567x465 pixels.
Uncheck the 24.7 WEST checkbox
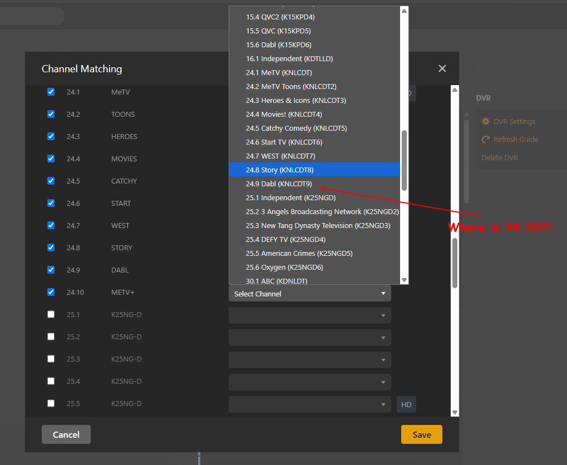click(x=51, y=225)
